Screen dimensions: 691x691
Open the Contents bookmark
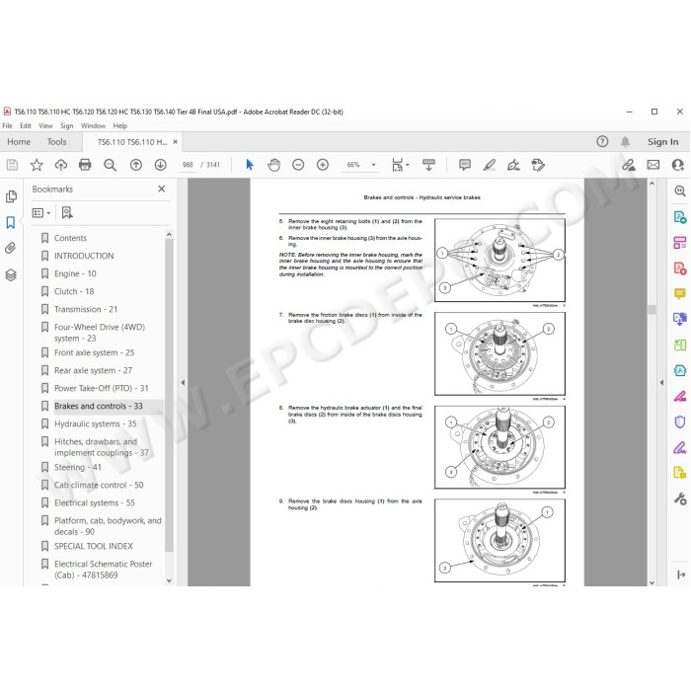point(70,238)
